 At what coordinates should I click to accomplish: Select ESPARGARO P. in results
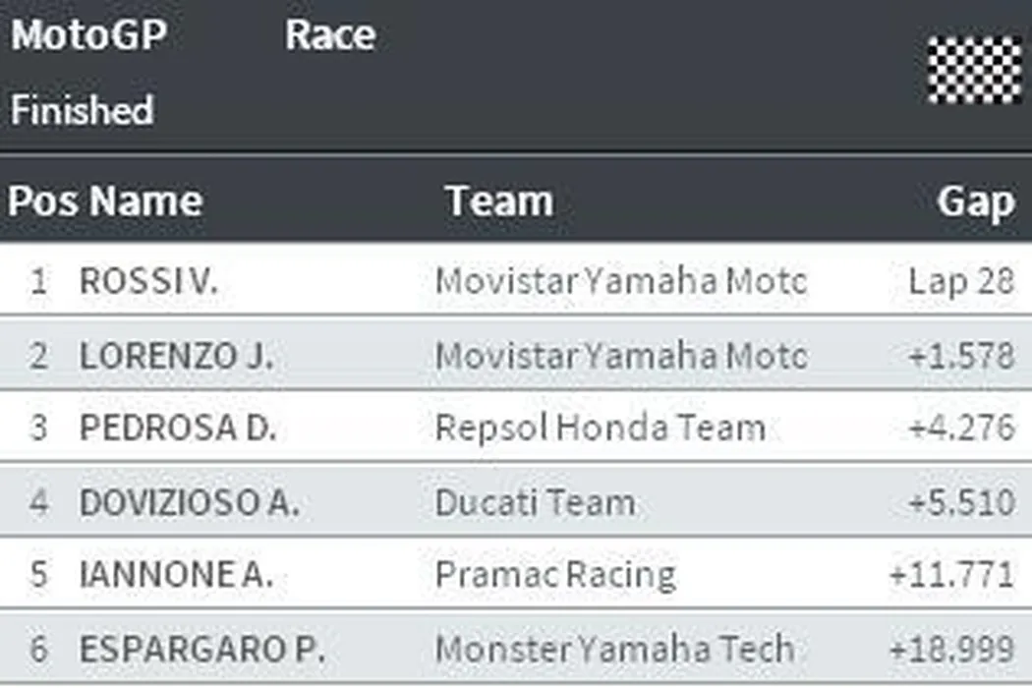(202, 649)
